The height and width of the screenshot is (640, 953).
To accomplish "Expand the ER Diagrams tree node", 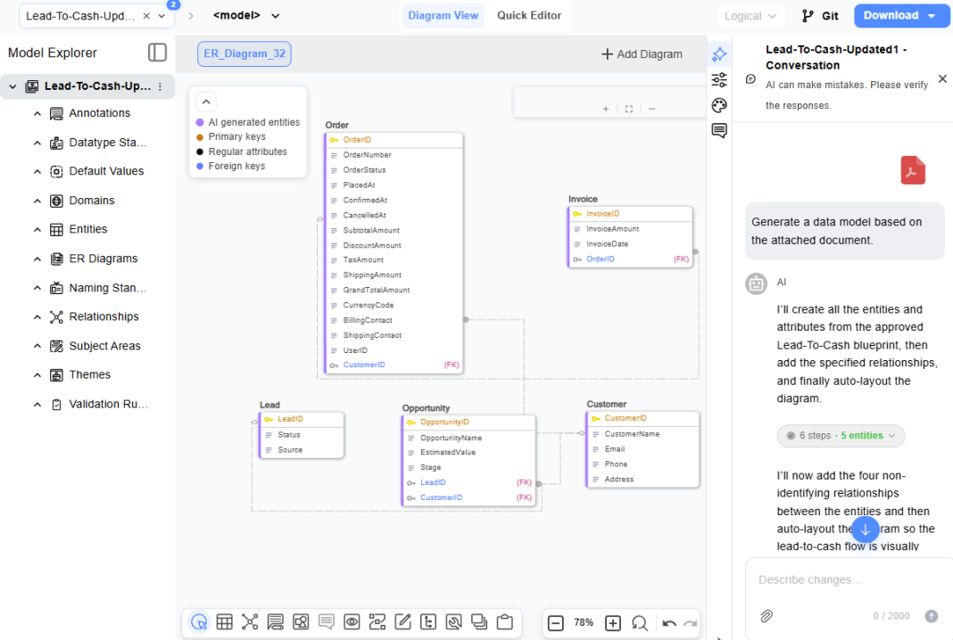I will tap(37, 259).
